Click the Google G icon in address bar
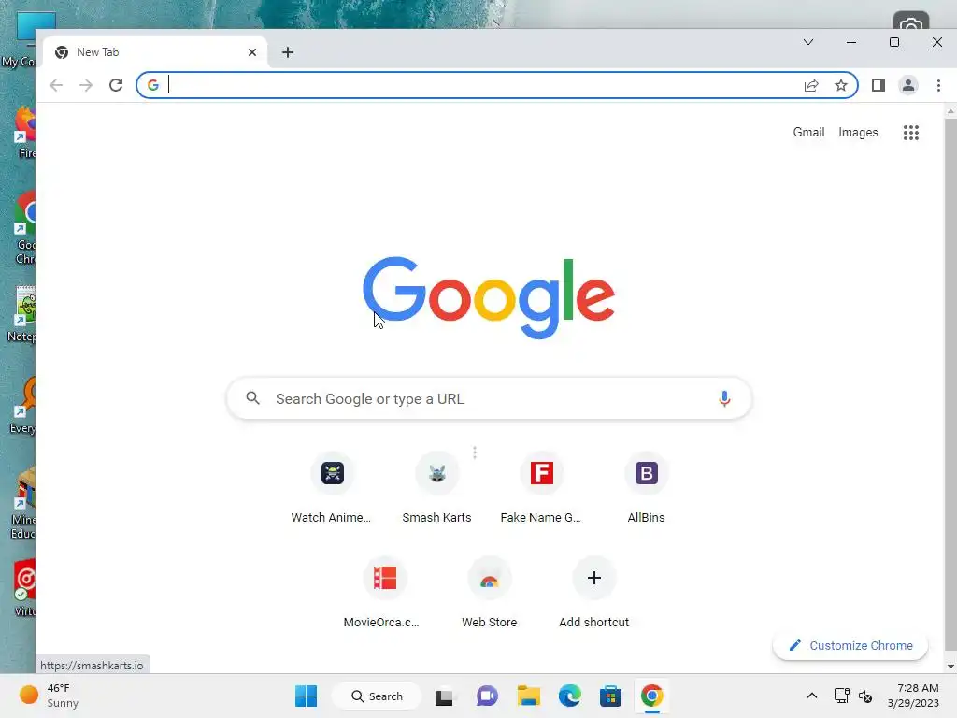Viewport: 957px width, 718px height. point(153,85)
